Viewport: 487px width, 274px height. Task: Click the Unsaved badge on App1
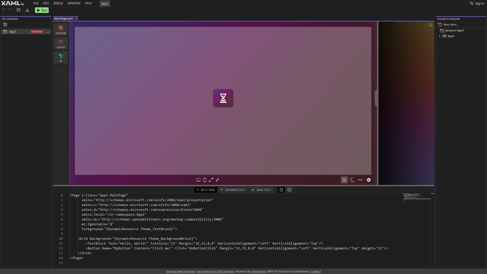37,32
